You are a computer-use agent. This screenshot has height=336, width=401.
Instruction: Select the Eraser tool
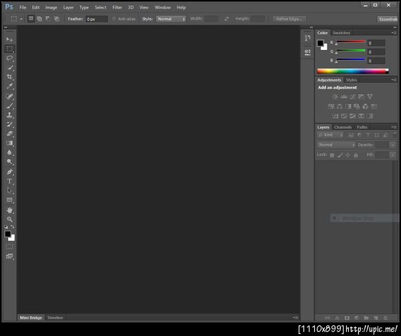pos(10,134)
